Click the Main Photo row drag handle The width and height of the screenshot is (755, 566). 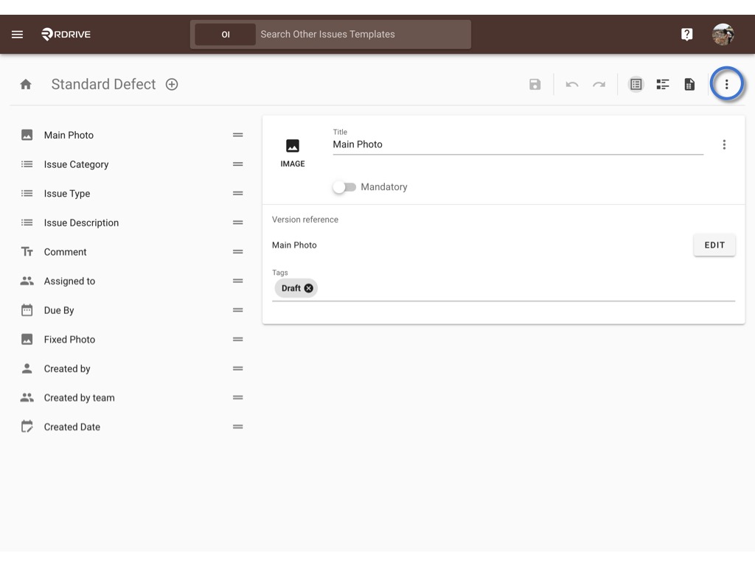tap(238, 136)
